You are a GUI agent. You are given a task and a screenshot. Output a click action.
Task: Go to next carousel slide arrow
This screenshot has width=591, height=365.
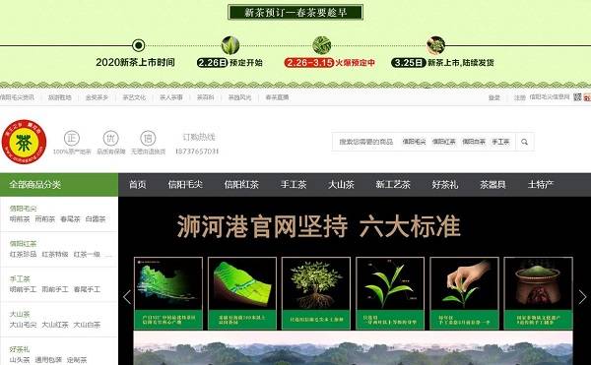pos(582,297)
